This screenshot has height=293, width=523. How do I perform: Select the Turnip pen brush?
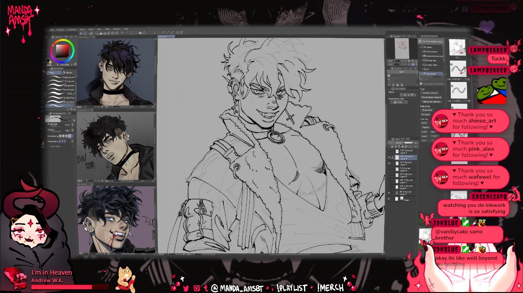[x=61, y=82]
